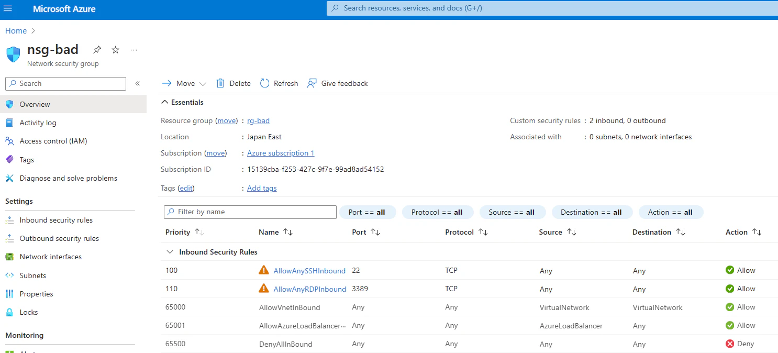Mark nsg-bad as a favorite with the star
Viewport: 778px width, 353px height.
(x=116, y=50)
